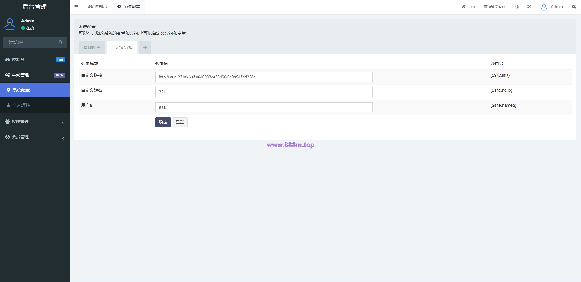Open 个人资料 in the sidebar
Screen dimensions: 581x282
(35, 105)
